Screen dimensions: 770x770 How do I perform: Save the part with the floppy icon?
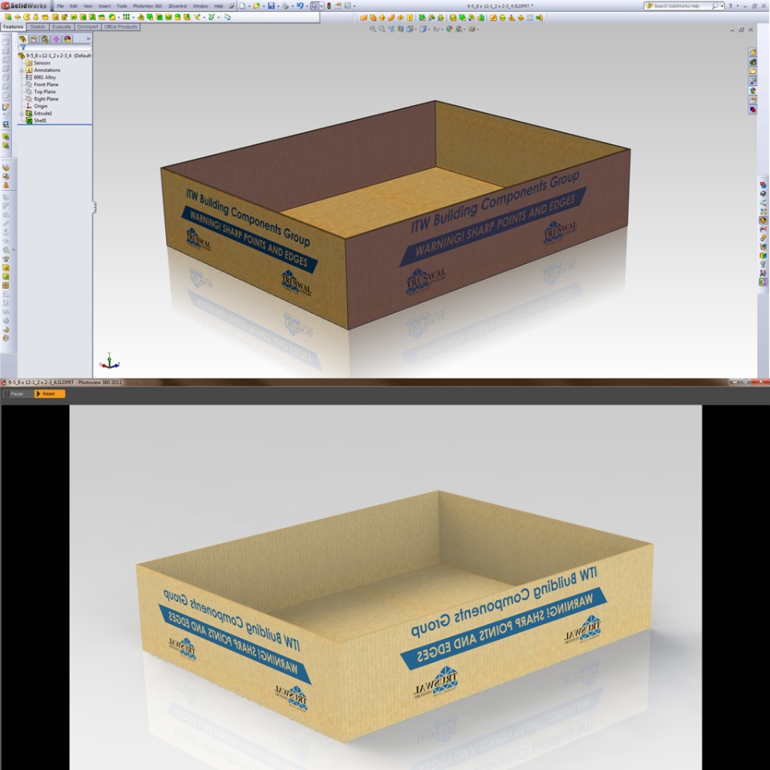271,6
